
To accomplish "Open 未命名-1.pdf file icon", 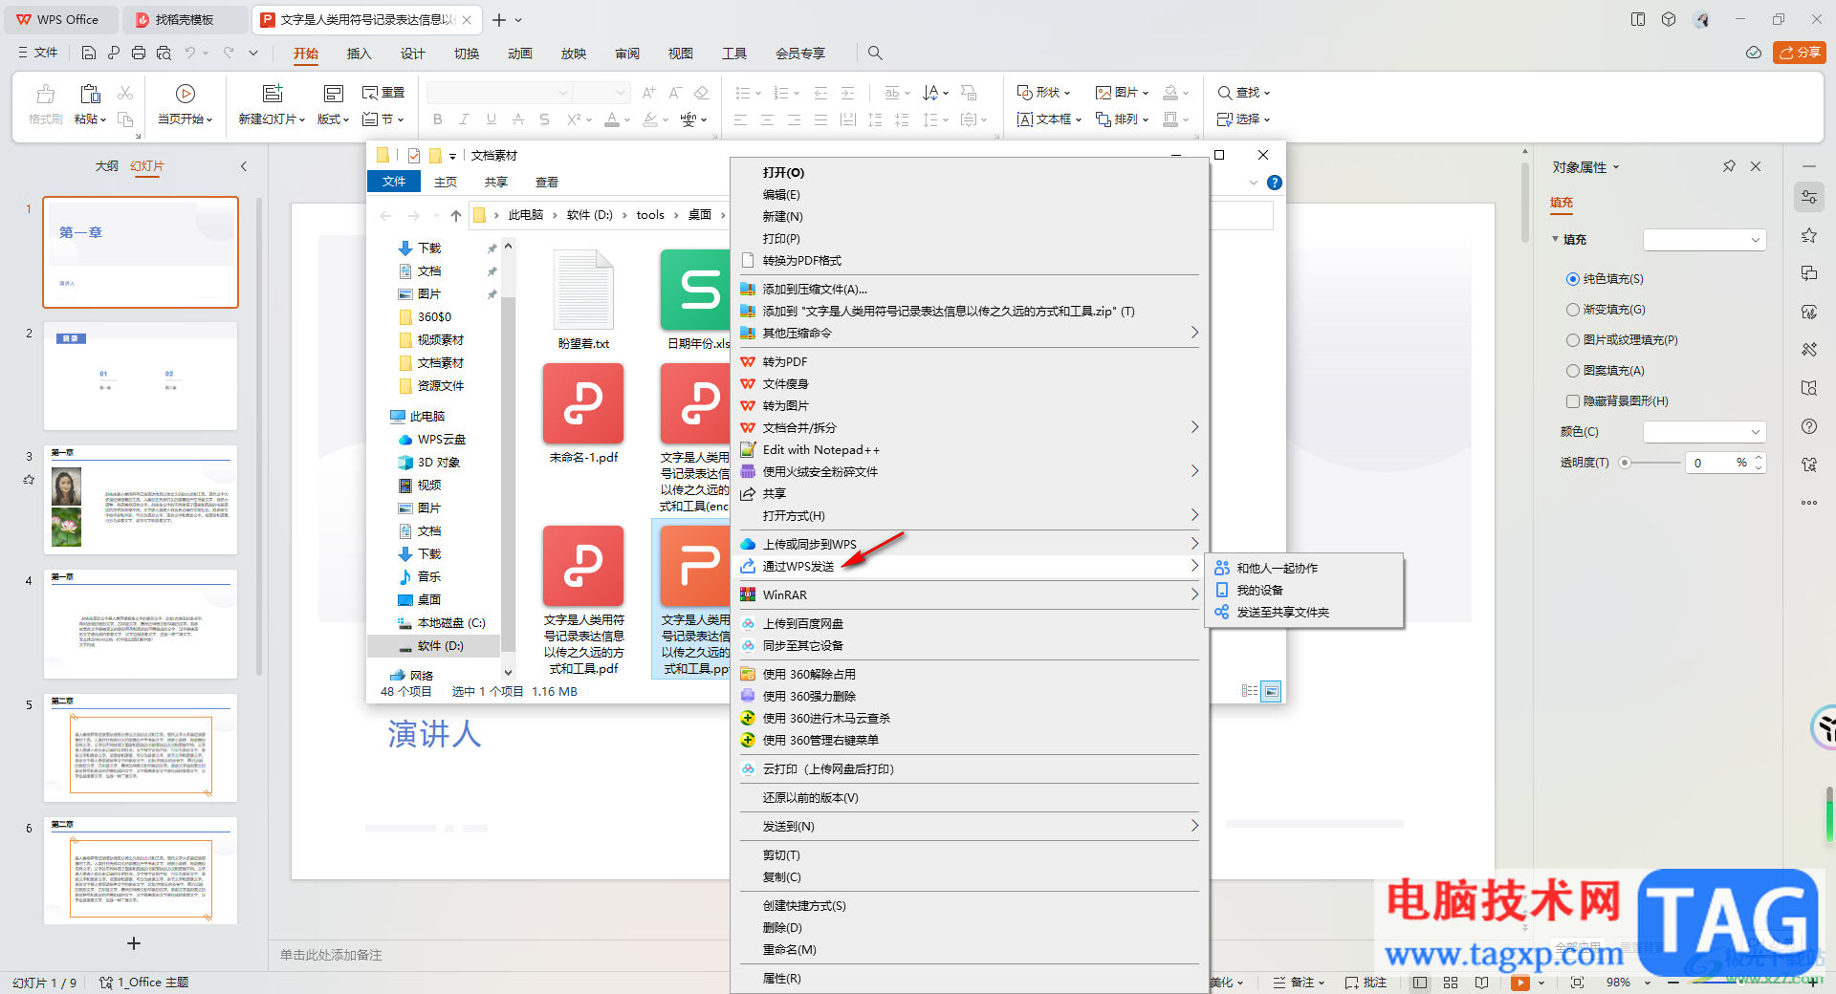I will click(x=583, y=403).
